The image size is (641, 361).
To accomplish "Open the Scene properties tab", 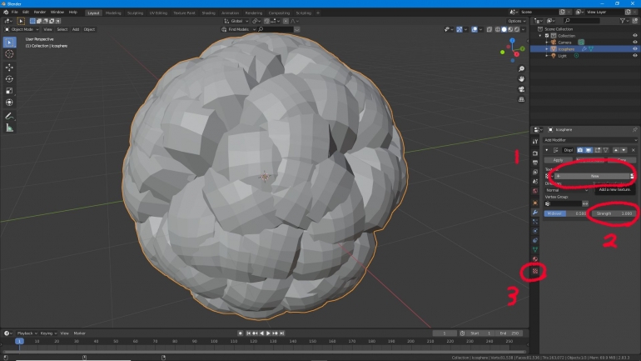I will pos(535,181).
